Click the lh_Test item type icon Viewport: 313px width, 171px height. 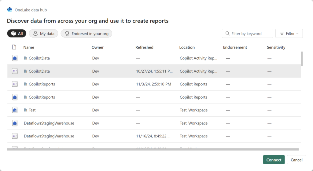15,110
